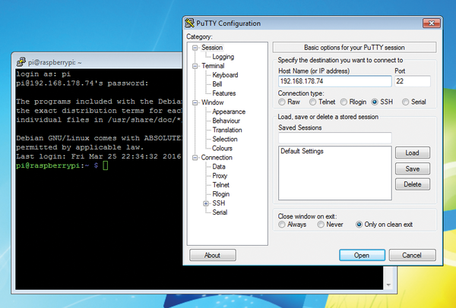Image resolution: width=456 pixels, height=308 pixels.
Task: Open the Session category
Action: point(212,48)
